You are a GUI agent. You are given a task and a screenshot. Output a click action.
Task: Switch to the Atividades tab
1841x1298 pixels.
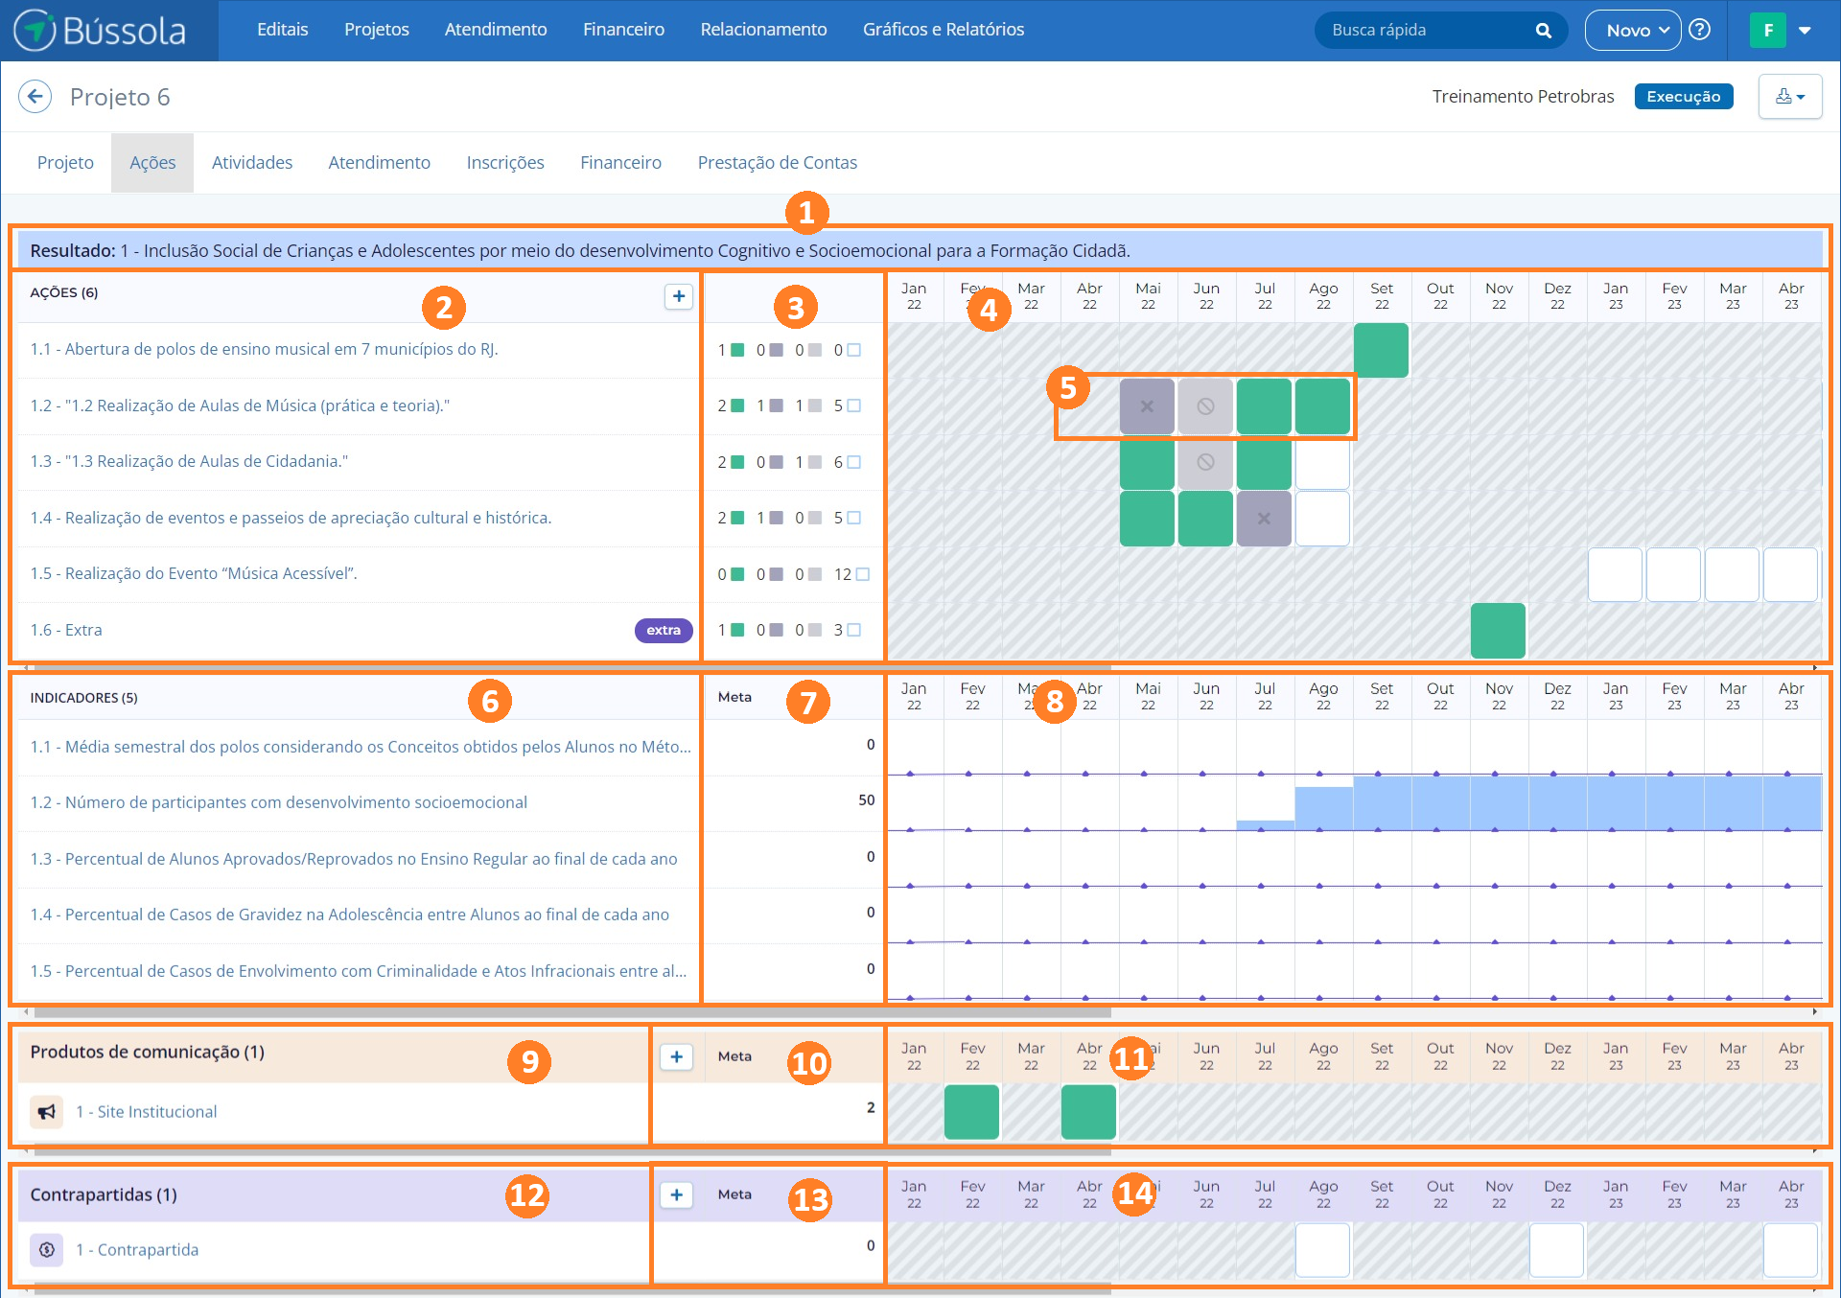click(x=252, y=163)
